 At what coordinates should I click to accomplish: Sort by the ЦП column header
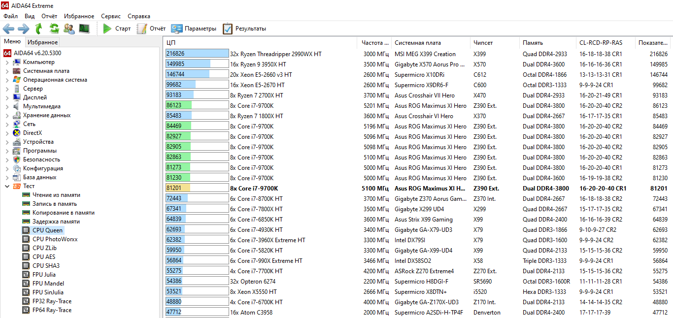pyautogui.click(x=260, y=43)
